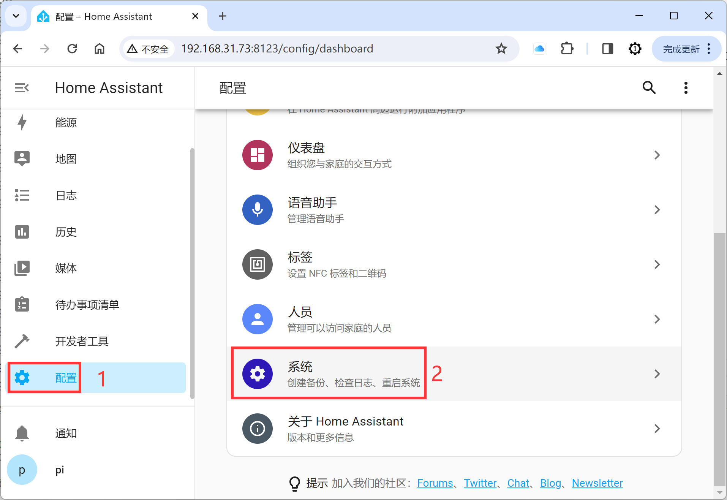
Task: Select 媒体 in the sidebar
Action: click(96, 268)
